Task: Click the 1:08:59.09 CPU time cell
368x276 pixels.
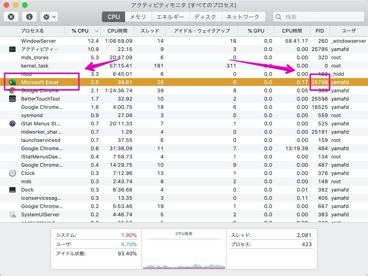Action: click(x=119, y=41)
